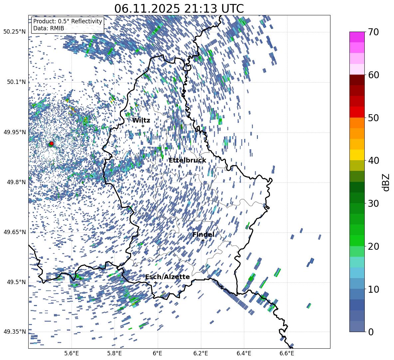Click the Data: RMIB source text
The image size is (394, 360).
click(x=49, y=28)
